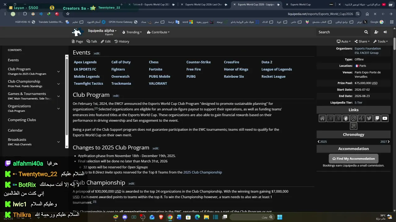The image size is (396, 222).
Task: Open Microsoft Edge from the taskbar
Action: pos(197,217)
